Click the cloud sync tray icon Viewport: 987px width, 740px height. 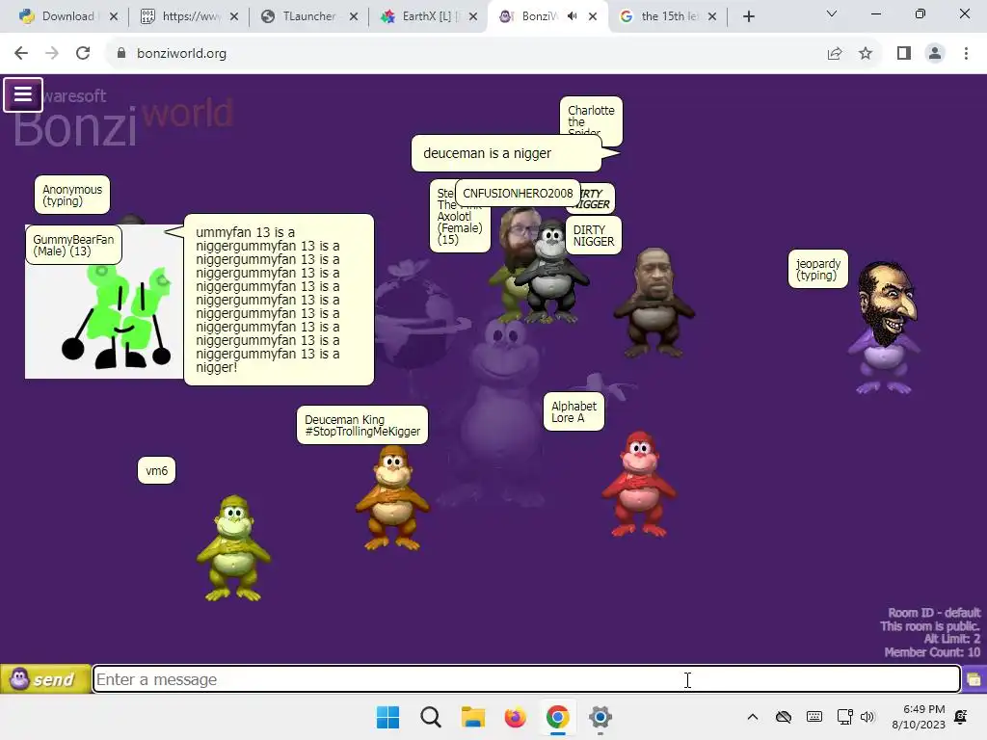783,717
